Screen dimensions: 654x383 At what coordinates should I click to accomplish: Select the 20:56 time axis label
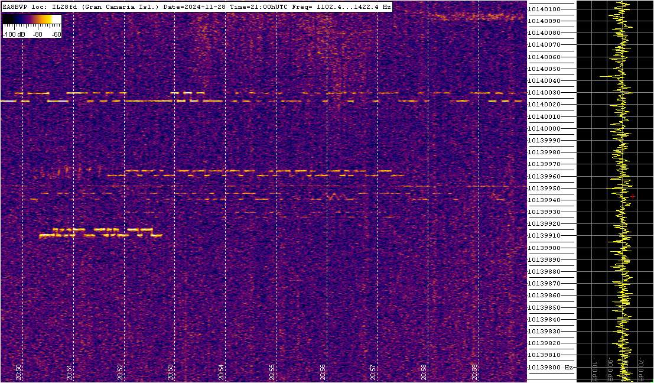pos(323,372)
